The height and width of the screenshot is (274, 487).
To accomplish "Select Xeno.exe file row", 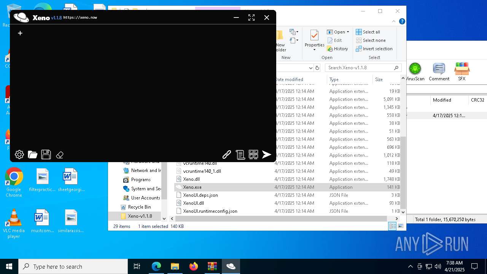I will pyautogui.click(x=288, y=187).
